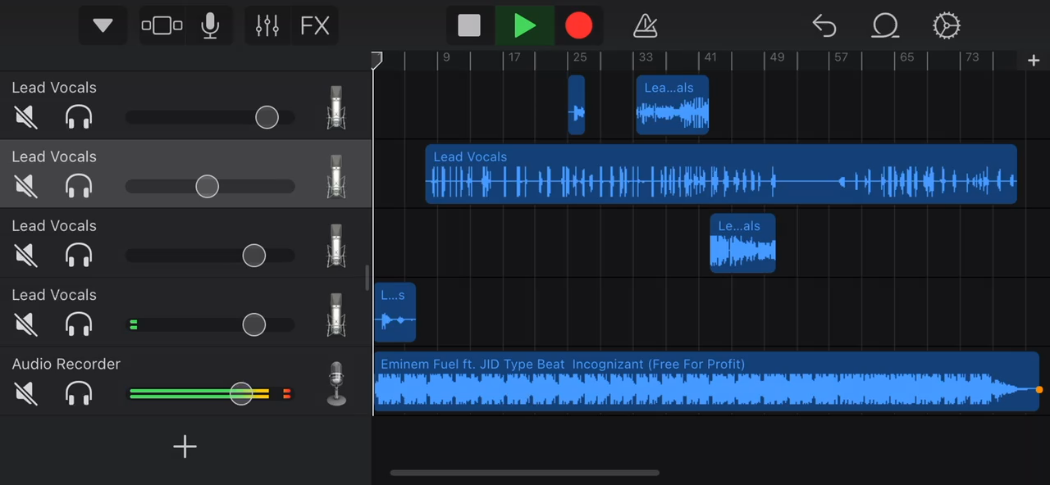This screenshot has width=1050, height=485.
Task: Tap ruler at bar 65
Action: click(x=906, y=57)
